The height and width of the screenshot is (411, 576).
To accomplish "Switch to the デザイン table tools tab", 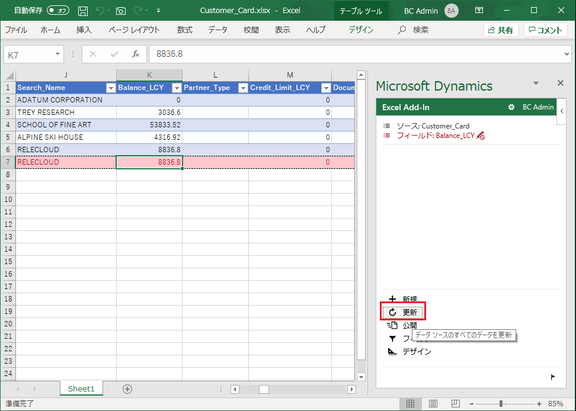I will (361, 30).
